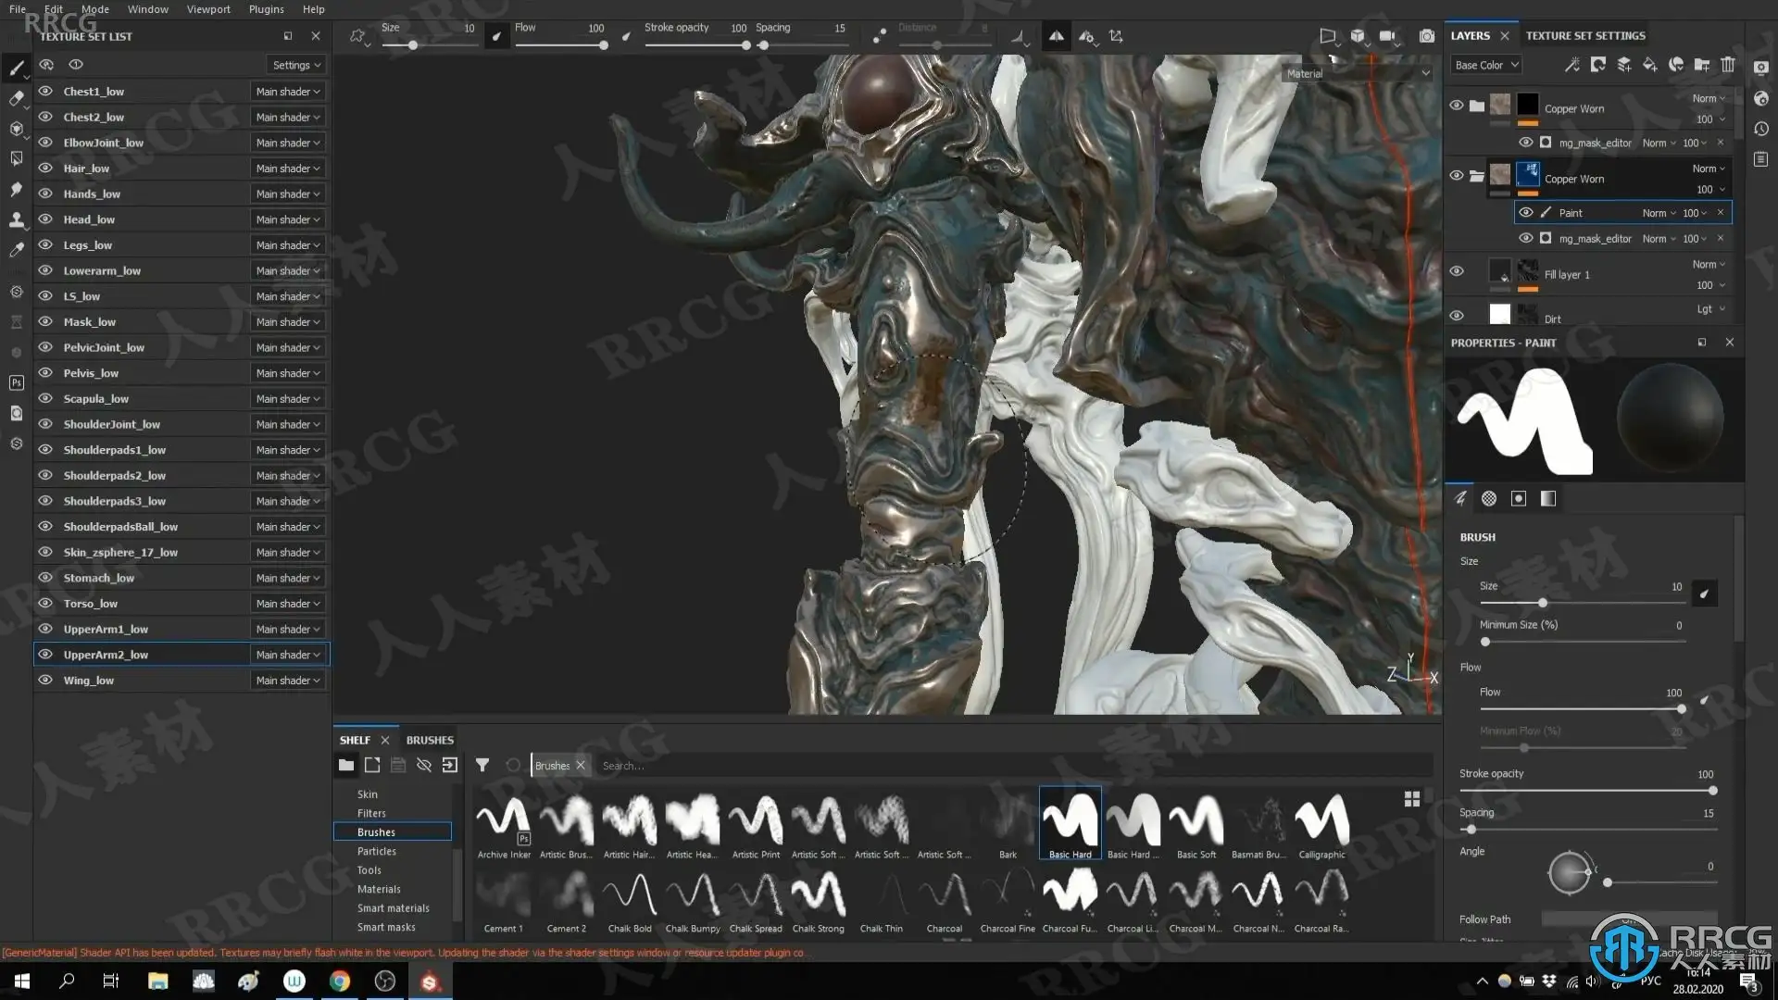1778x1000 pixels.
Task: Delete layer with trash icon in Layers panel
Action: tap(1728, 65)
